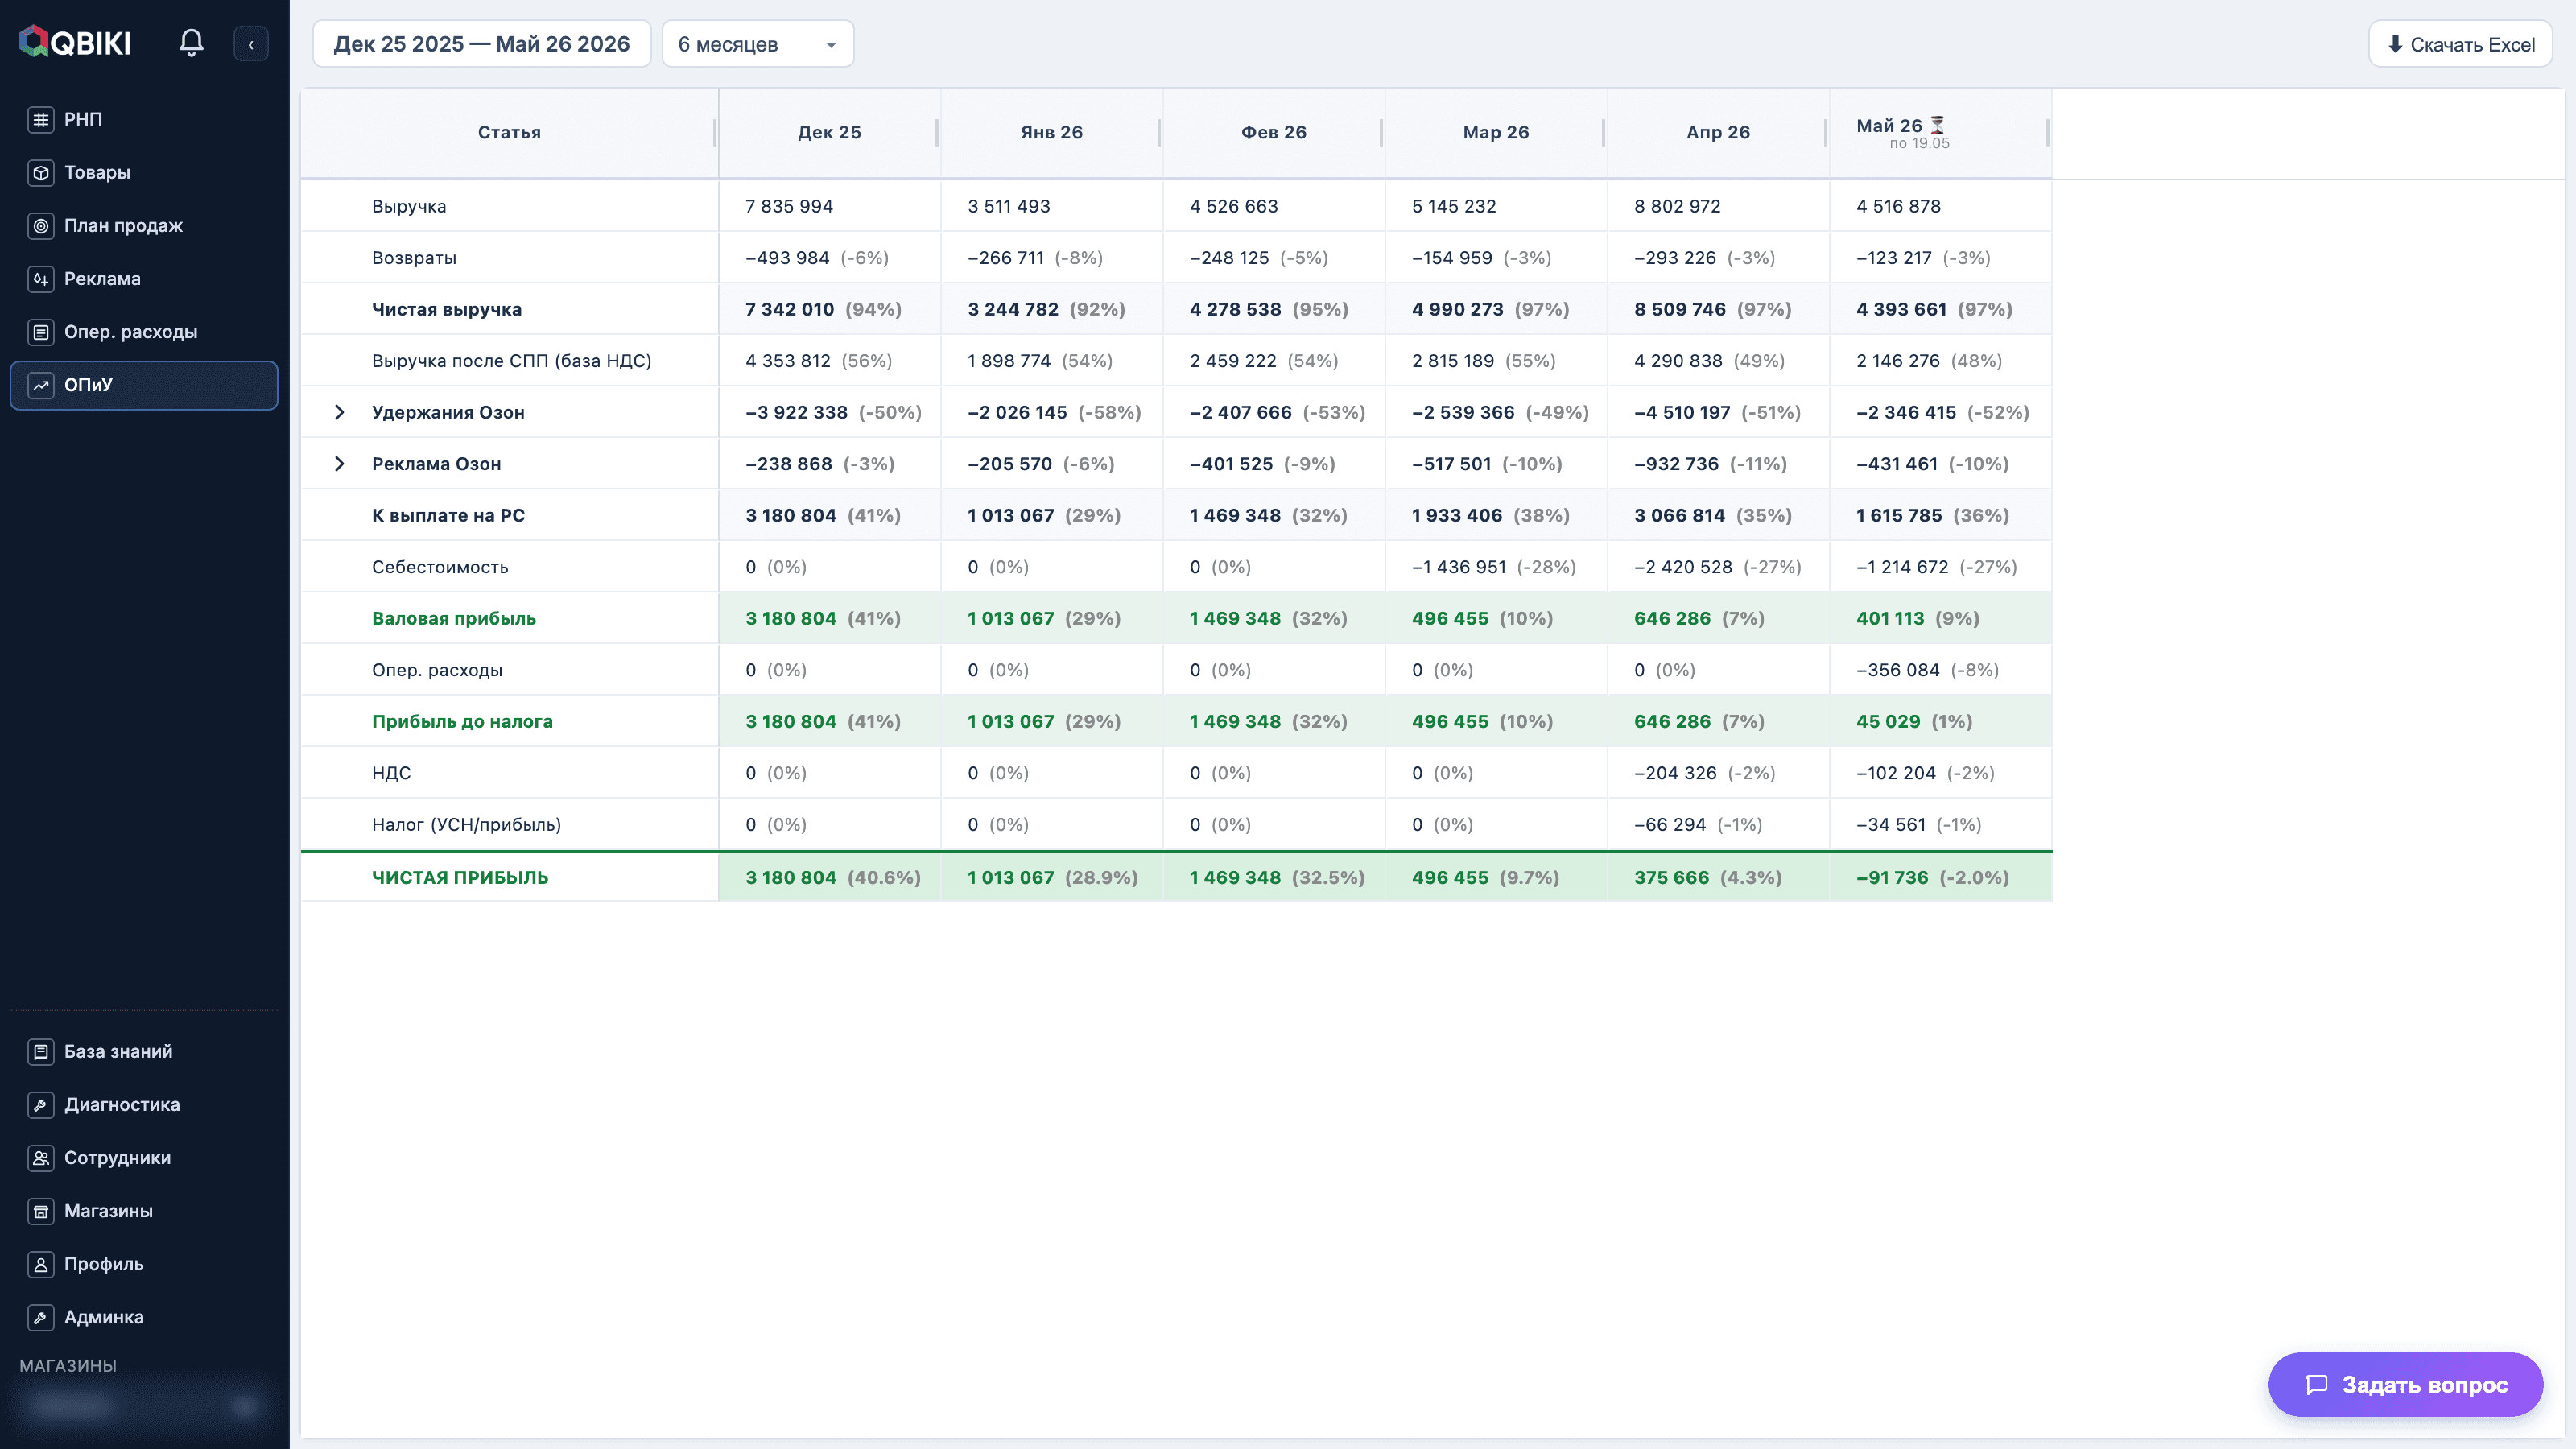
Task: Open Сотрудники via its people icon
Action: tap(41, 1157)
